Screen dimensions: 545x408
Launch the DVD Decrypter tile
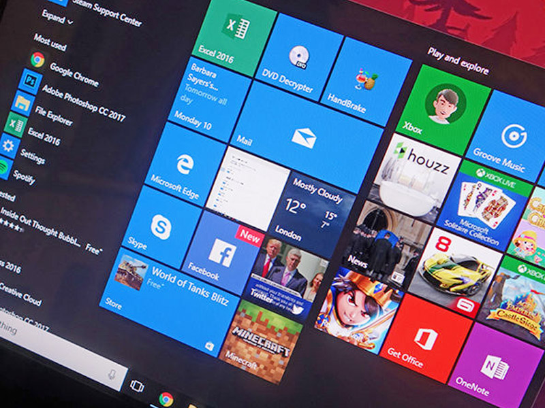point(298,58)
